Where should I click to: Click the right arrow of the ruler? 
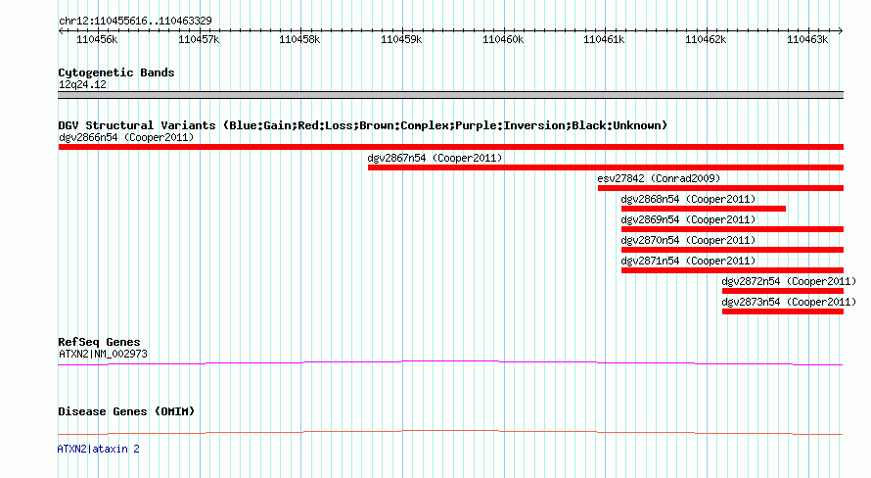[841, 30]
